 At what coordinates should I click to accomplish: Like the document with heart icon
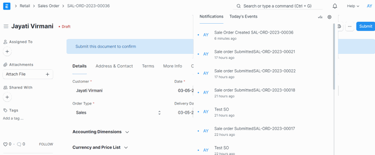pos(5,144)
